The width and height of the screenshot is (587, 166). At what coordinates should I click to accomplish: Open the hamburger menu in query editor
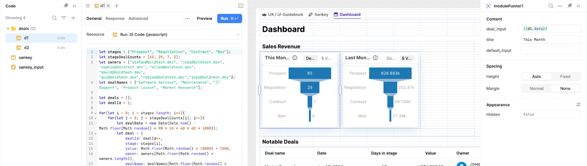click(x=88, y=6)
